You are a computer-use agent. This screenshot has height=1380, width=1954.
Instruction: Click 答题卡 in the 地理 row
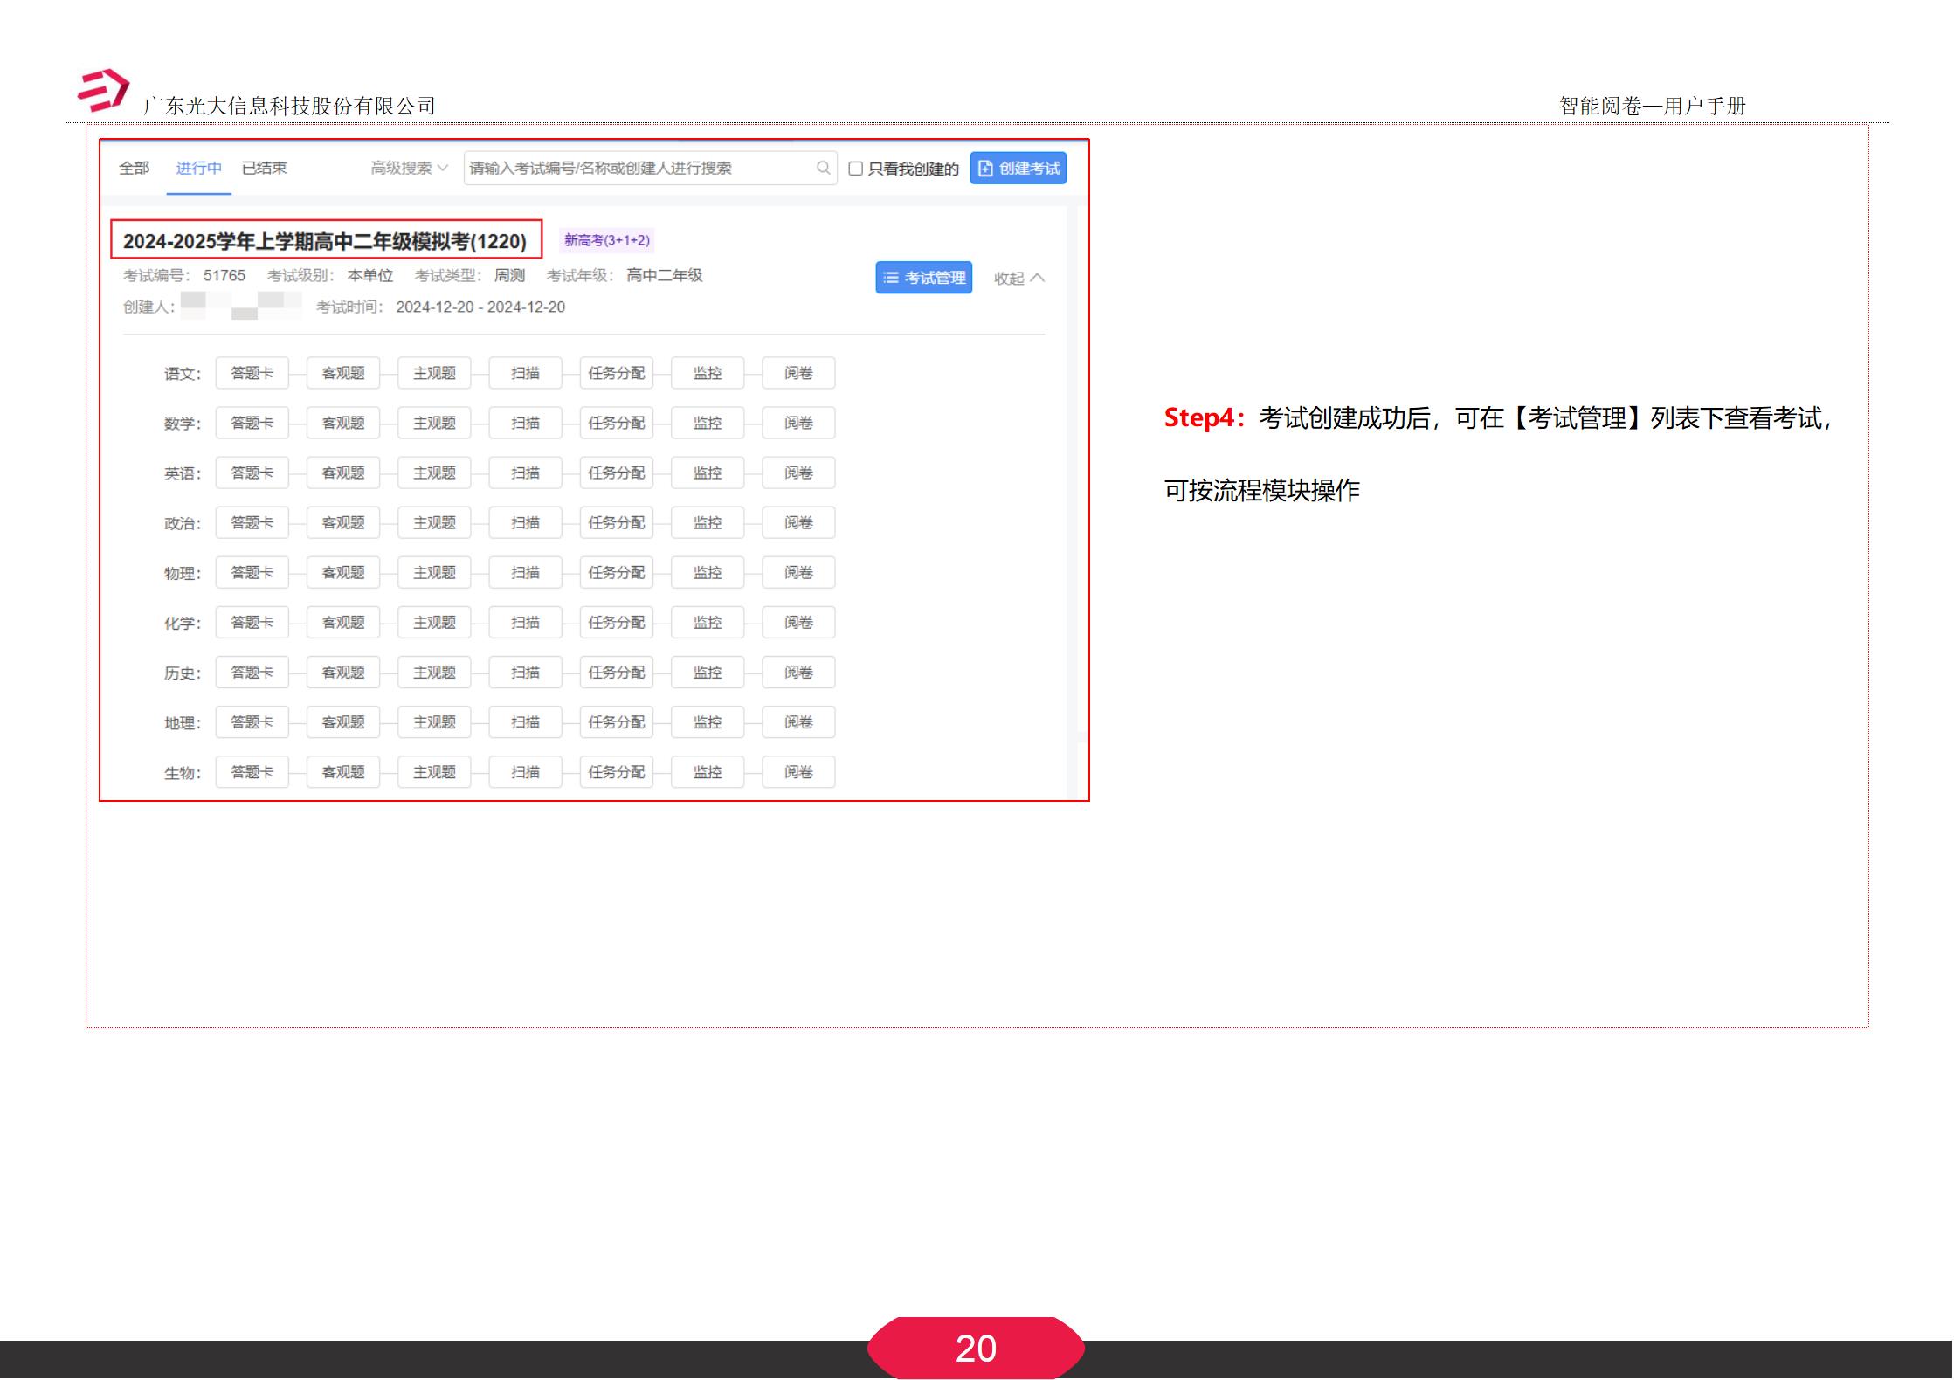[x=252, y=721]
